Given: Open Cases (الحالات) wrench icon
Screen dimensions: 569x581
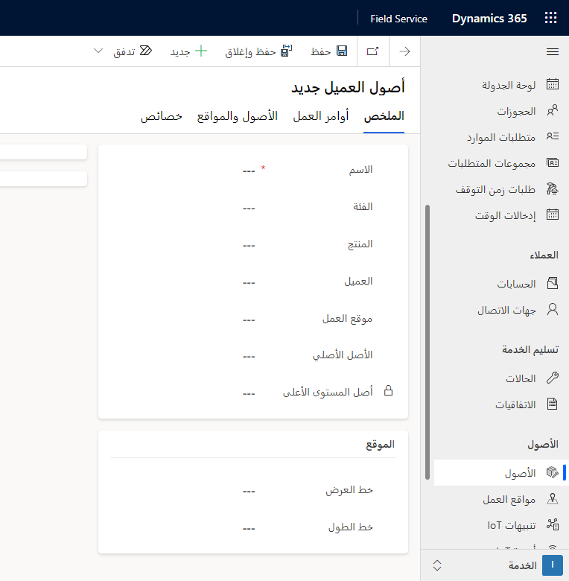Looking at the screenshot, I should 553,378.
